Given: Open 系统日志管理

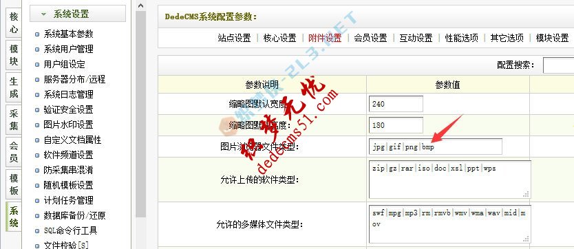Looking at the screenshot, I should 68,95.
